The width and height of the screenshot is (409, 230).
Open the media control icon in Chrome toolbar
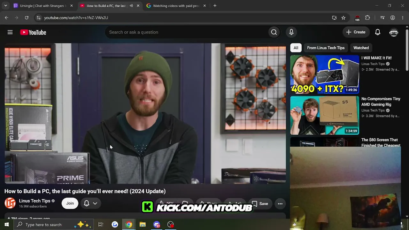382,18
